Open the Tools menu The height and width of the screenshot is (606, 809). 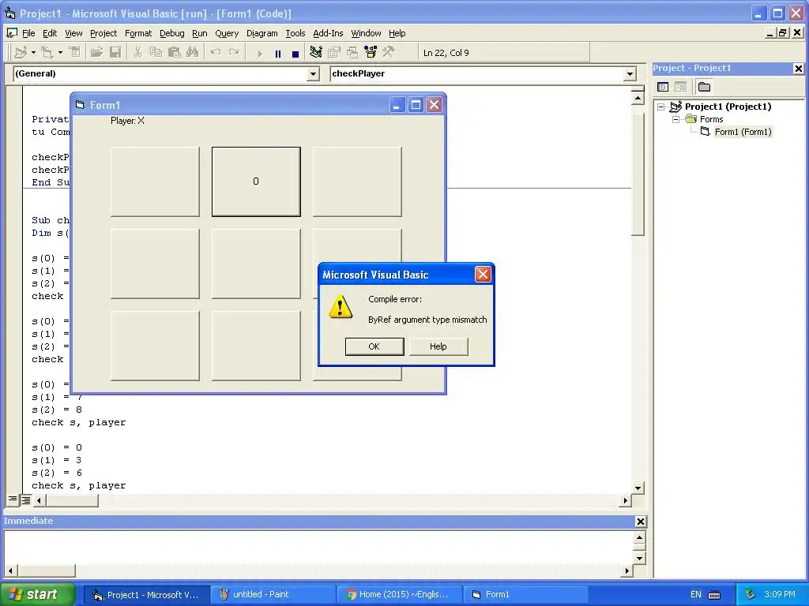point(295,33)
